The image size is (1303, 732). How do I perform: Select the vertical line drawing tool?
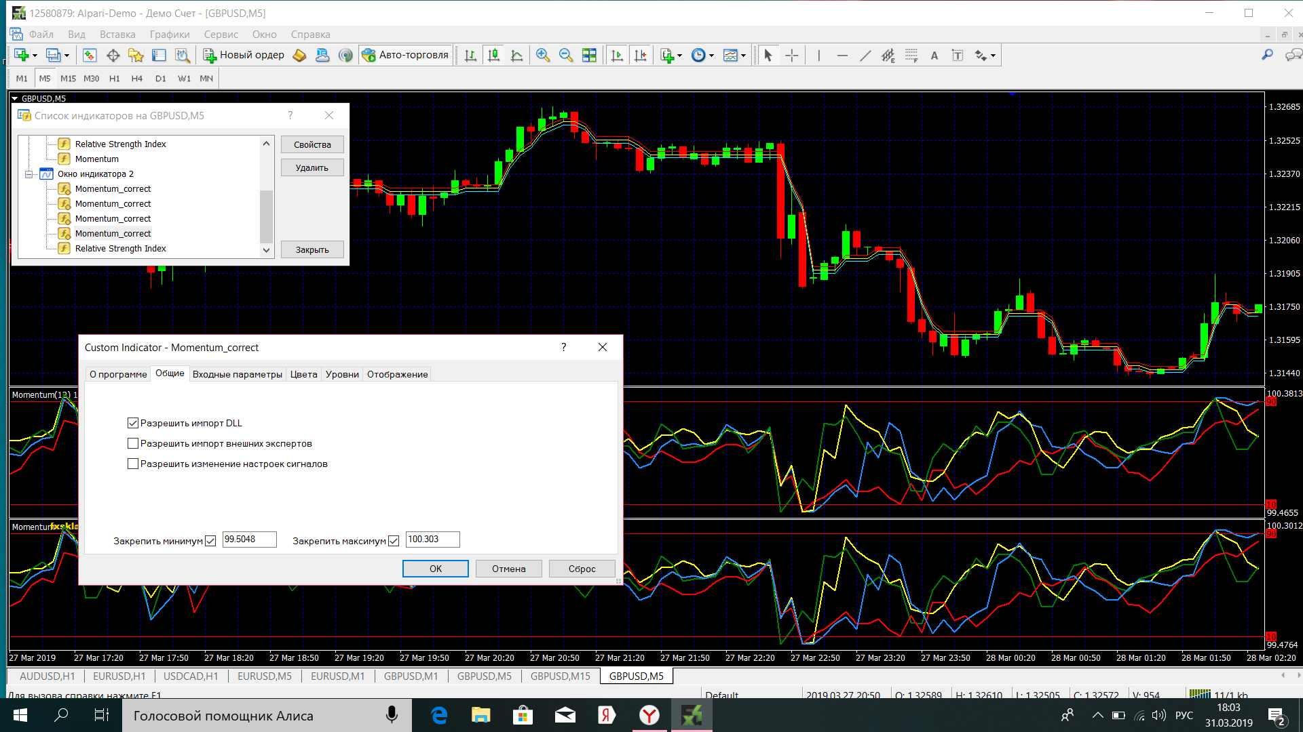(819, 56)
